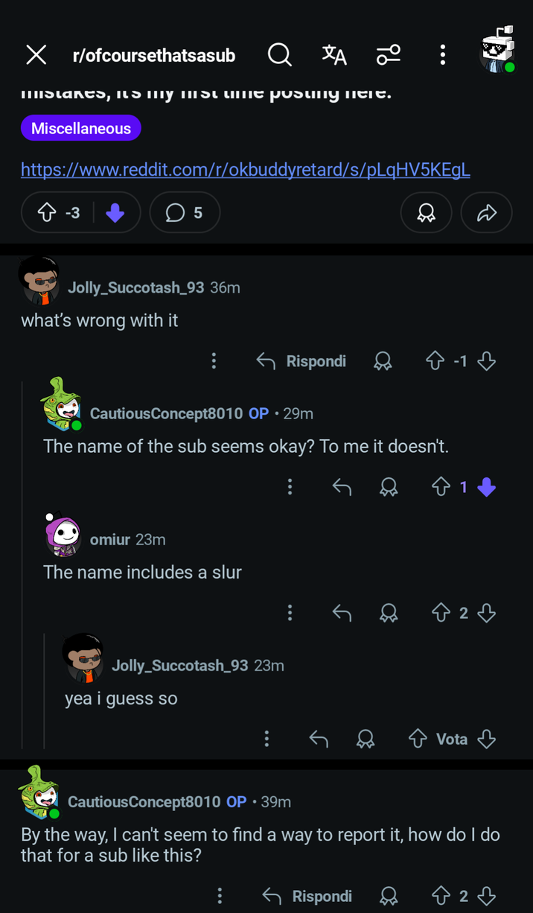Open the translate icon next to search
Viewport: 533px width, 913px height.
pos(334,54)
